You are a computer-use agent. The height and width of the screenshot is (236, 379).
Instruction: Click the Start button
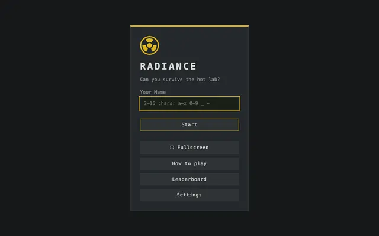(x=189, y=124)
